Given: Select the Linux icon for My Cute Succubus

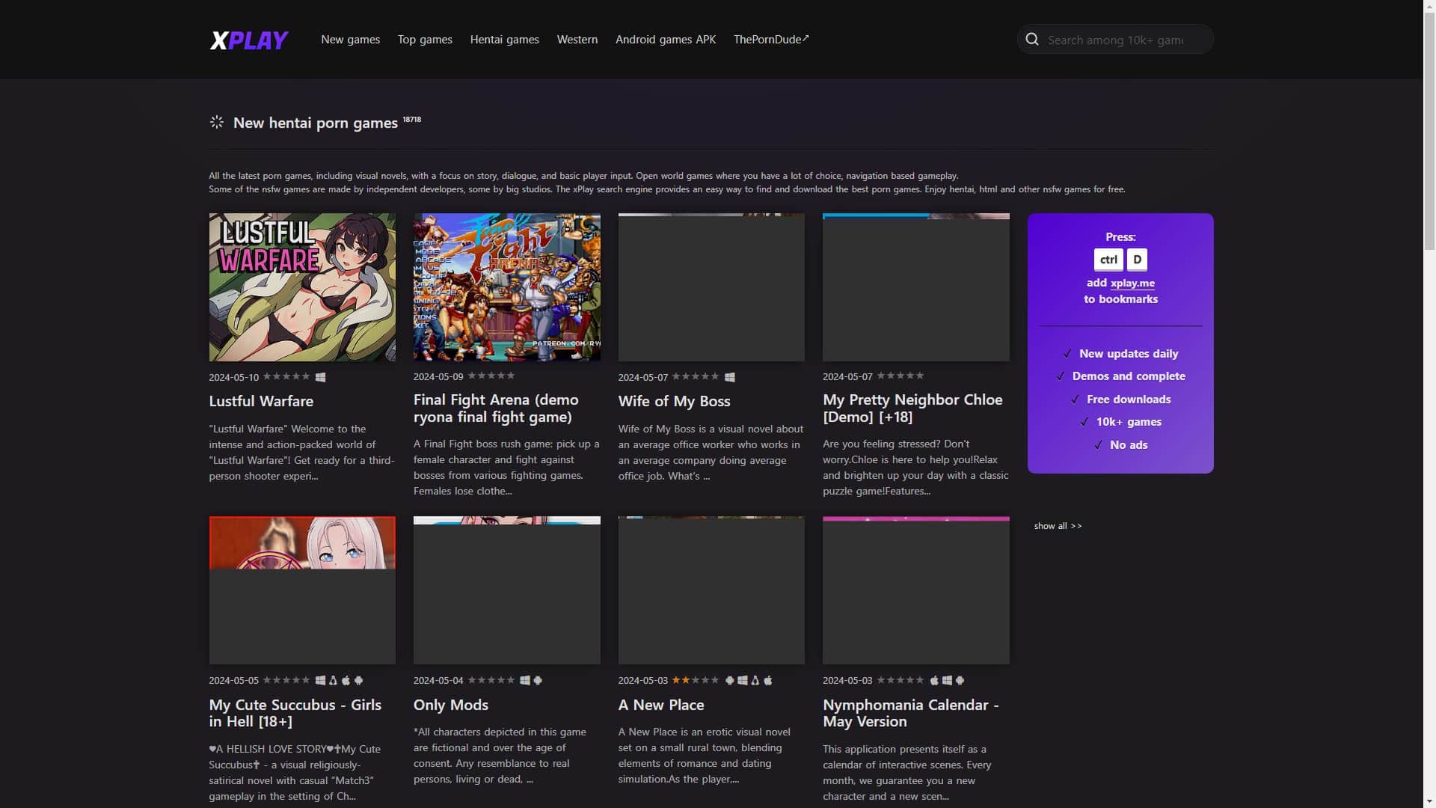Looking at the screenshot, I should 334,680.
